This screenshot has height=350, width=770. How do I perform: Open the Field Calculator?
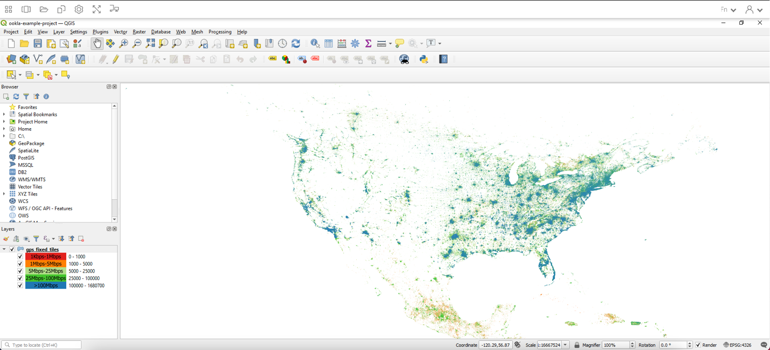(342, 44)
